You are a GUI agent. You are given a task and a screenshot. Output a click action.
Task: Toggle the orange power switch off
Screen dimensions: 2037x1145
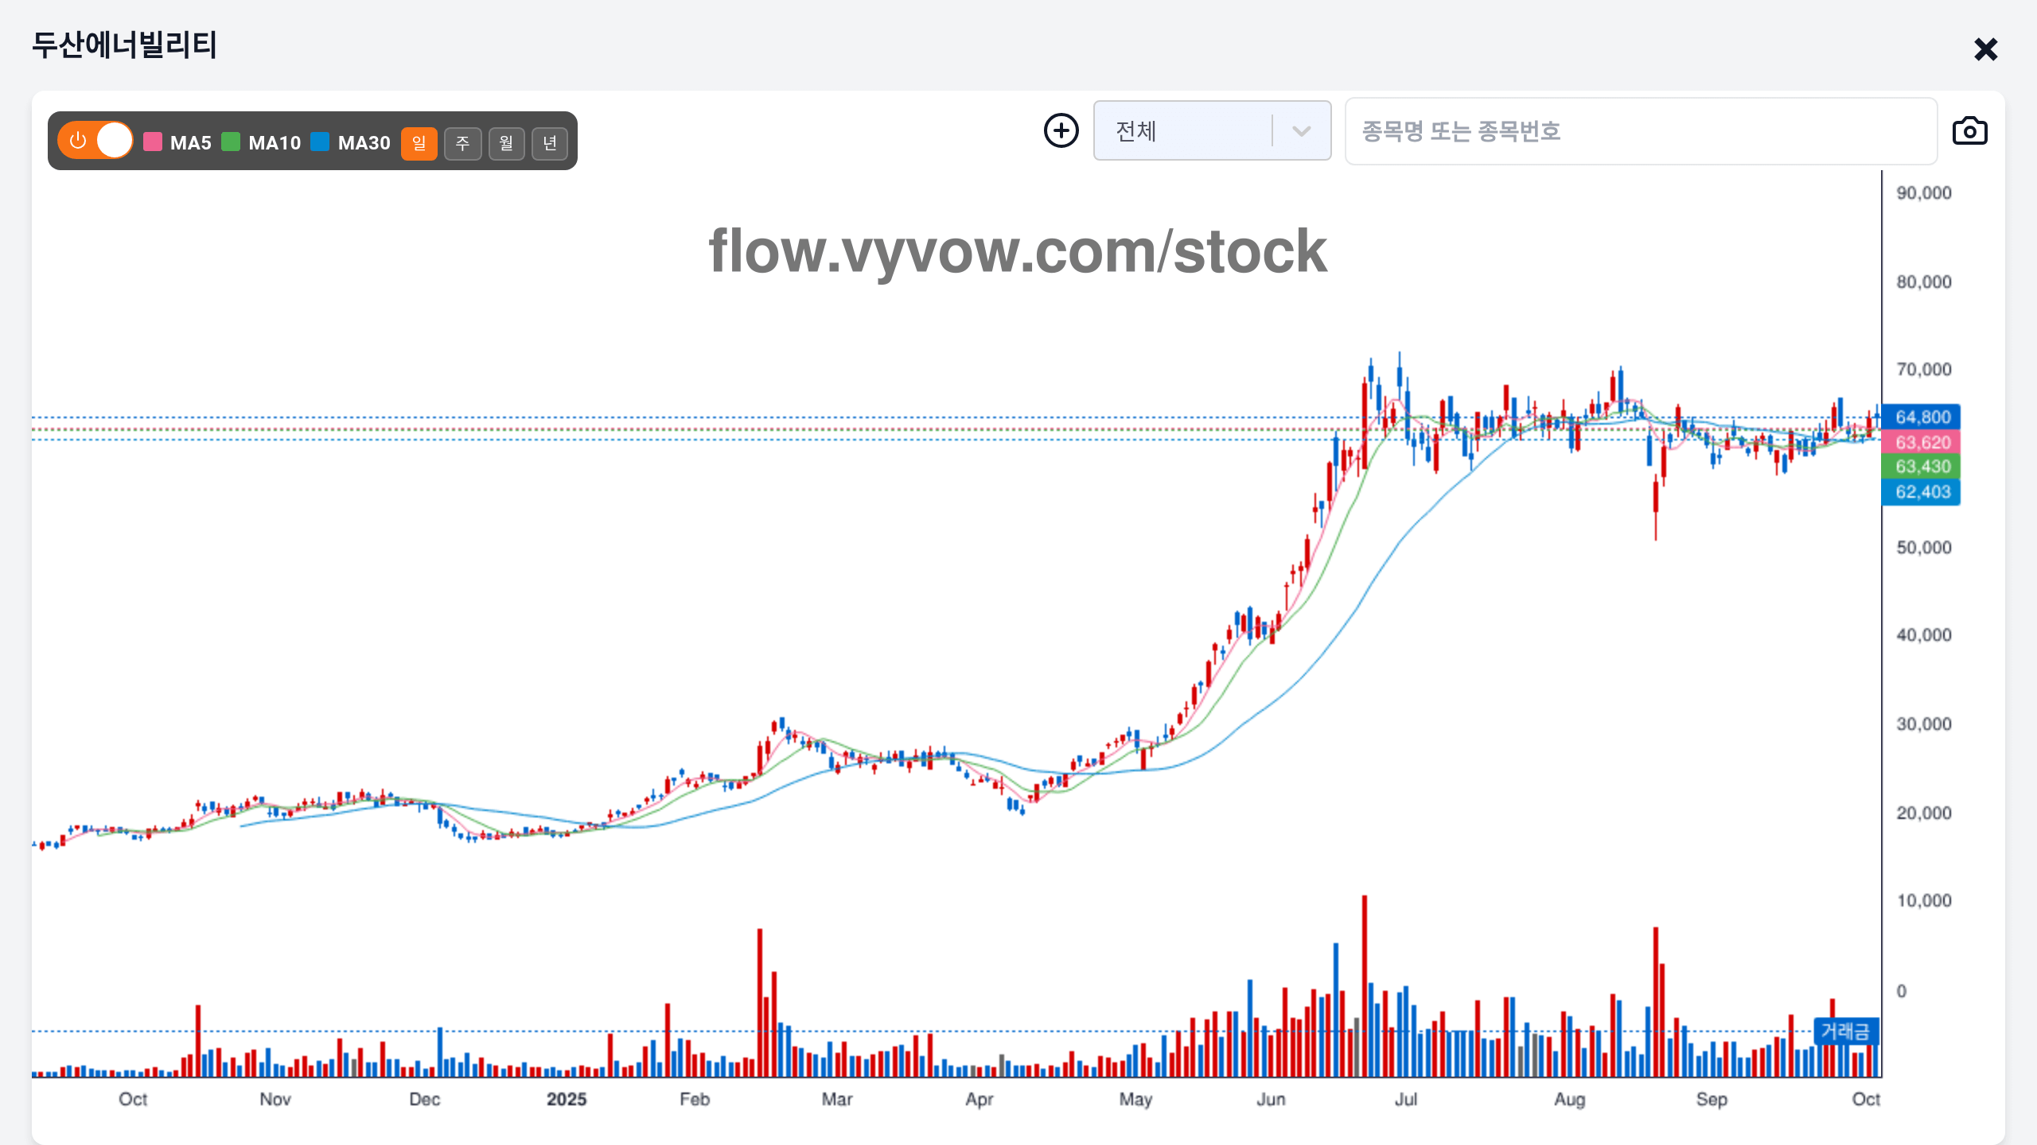[x=95, y=141]
